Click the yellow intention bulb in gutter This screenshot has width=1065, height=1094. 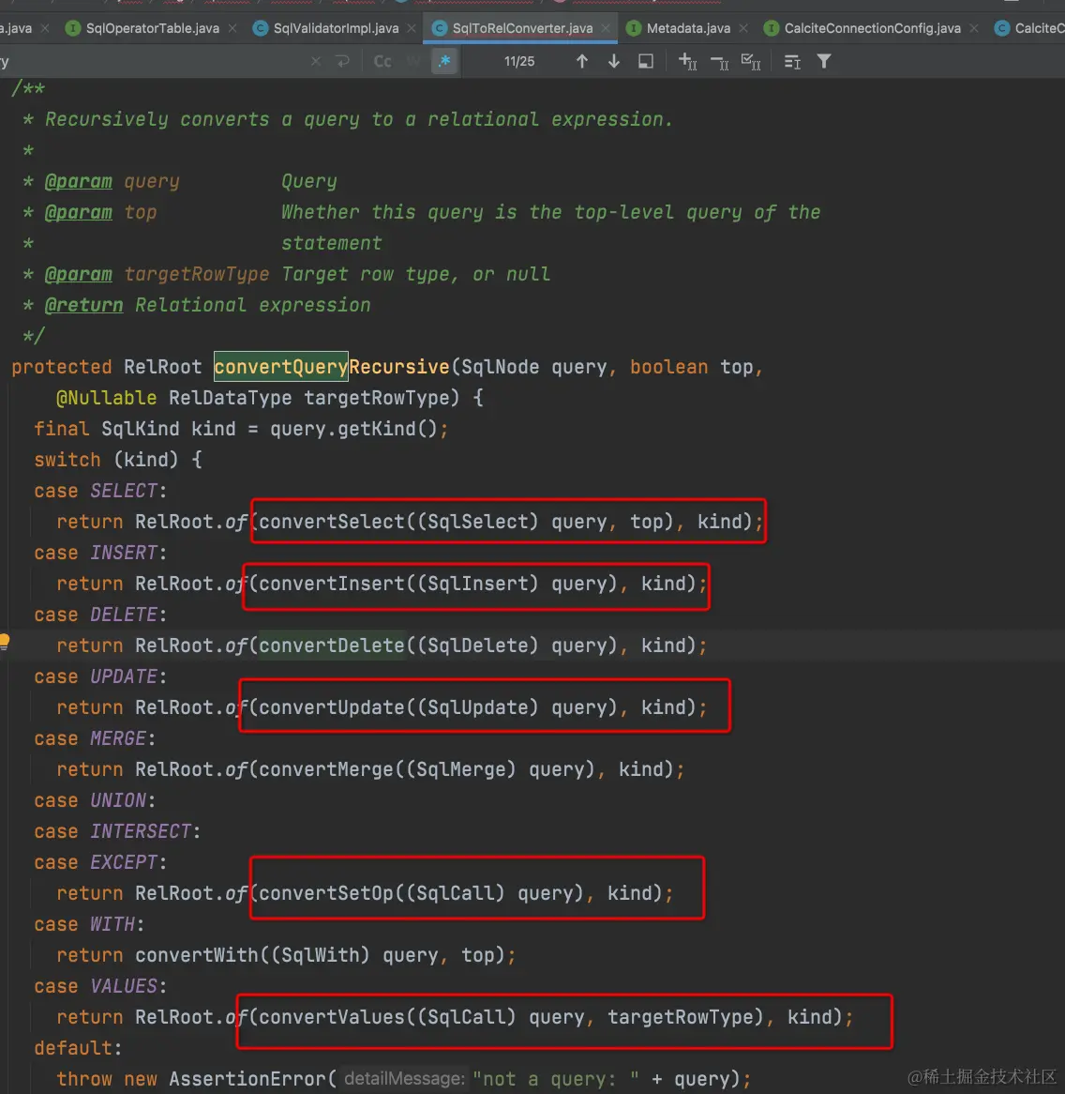(x=4, y=641)
